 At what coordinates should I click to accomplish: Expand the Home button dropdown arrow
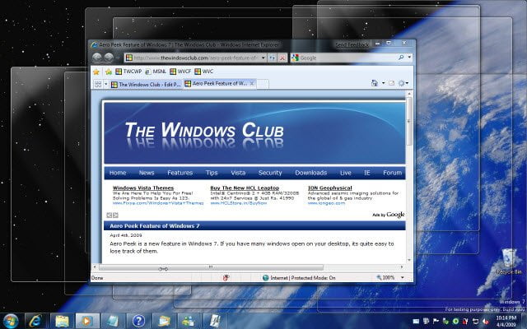[383, 83]
